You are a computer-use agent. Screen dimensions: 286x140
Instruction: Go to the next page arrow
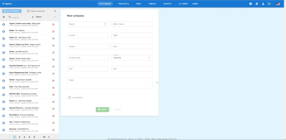click(49, 137)
